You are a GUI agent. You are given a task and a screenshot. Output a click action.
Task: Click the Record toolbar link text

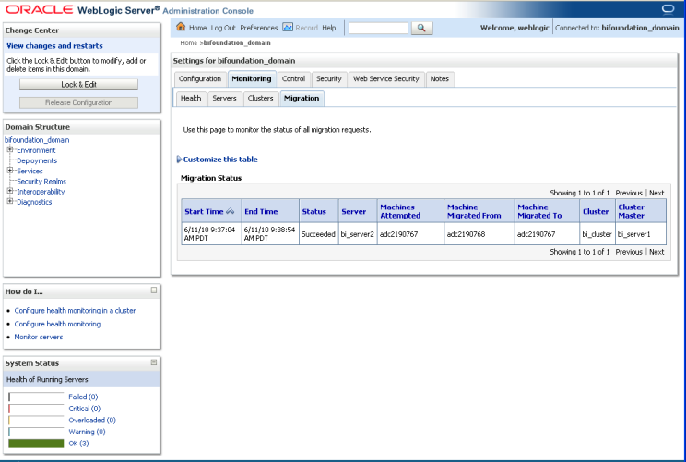coord(307,28)
